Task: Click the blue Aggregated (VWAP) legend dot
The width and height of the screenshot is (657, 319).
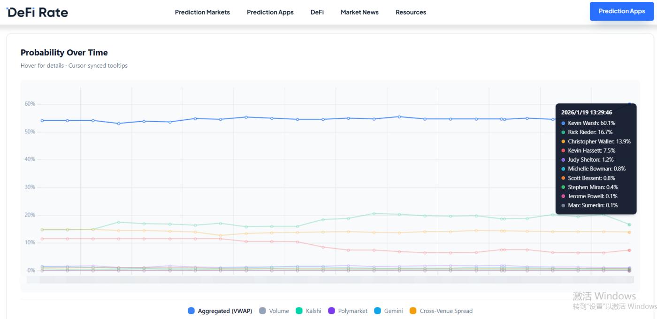Action: pos(191,311)
